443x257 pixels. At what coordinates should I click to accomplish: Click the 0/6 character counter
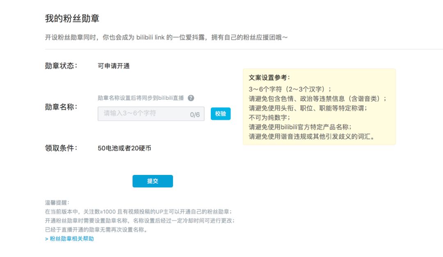(x=195, y=115)
